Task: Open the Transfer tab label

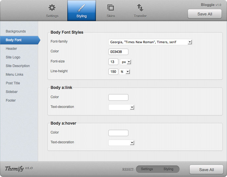Action: coord(140,16)
